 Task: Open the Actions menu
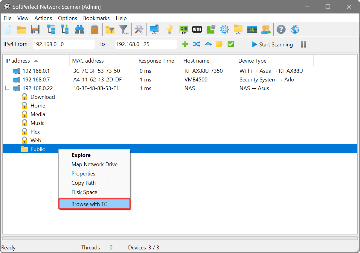(43, 18)
